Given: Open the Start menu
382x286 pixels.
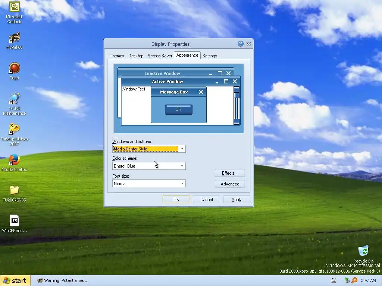Looking at the screenshot, I should coord(15,281).
